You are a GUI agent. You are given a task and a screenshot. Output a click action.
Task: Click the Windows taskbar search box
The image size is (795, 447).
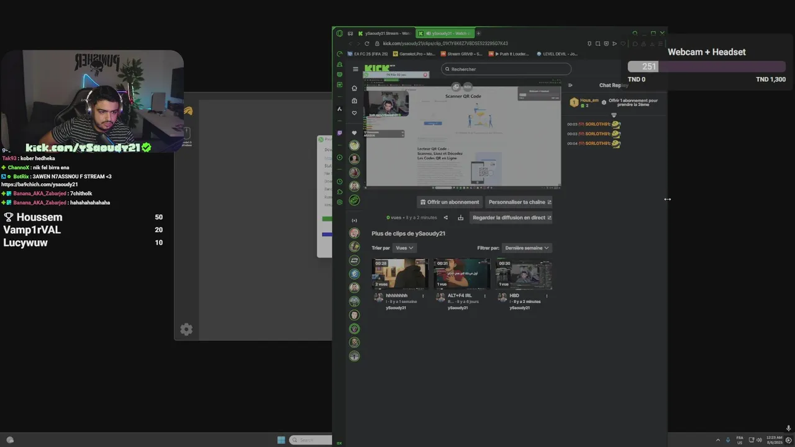coord(311,440)
